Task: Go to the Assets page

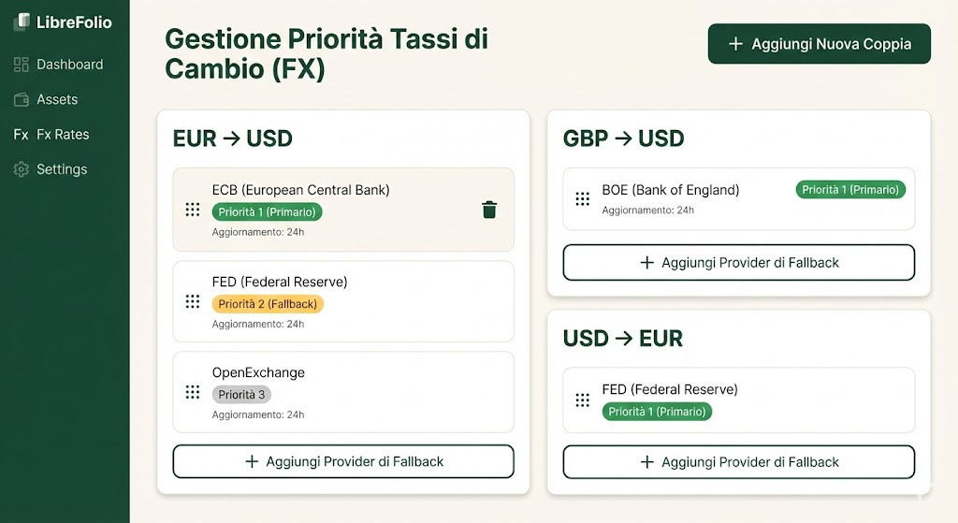Action: [57, 99]
